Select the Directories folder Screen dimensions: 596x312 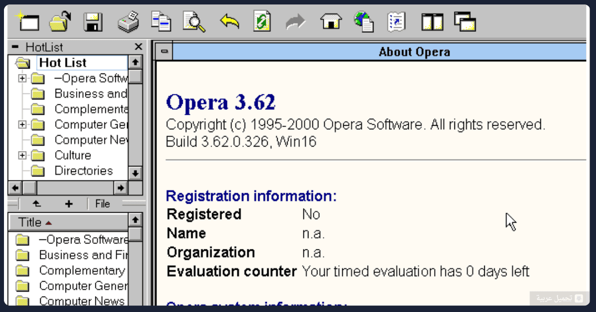coord(83,171)
